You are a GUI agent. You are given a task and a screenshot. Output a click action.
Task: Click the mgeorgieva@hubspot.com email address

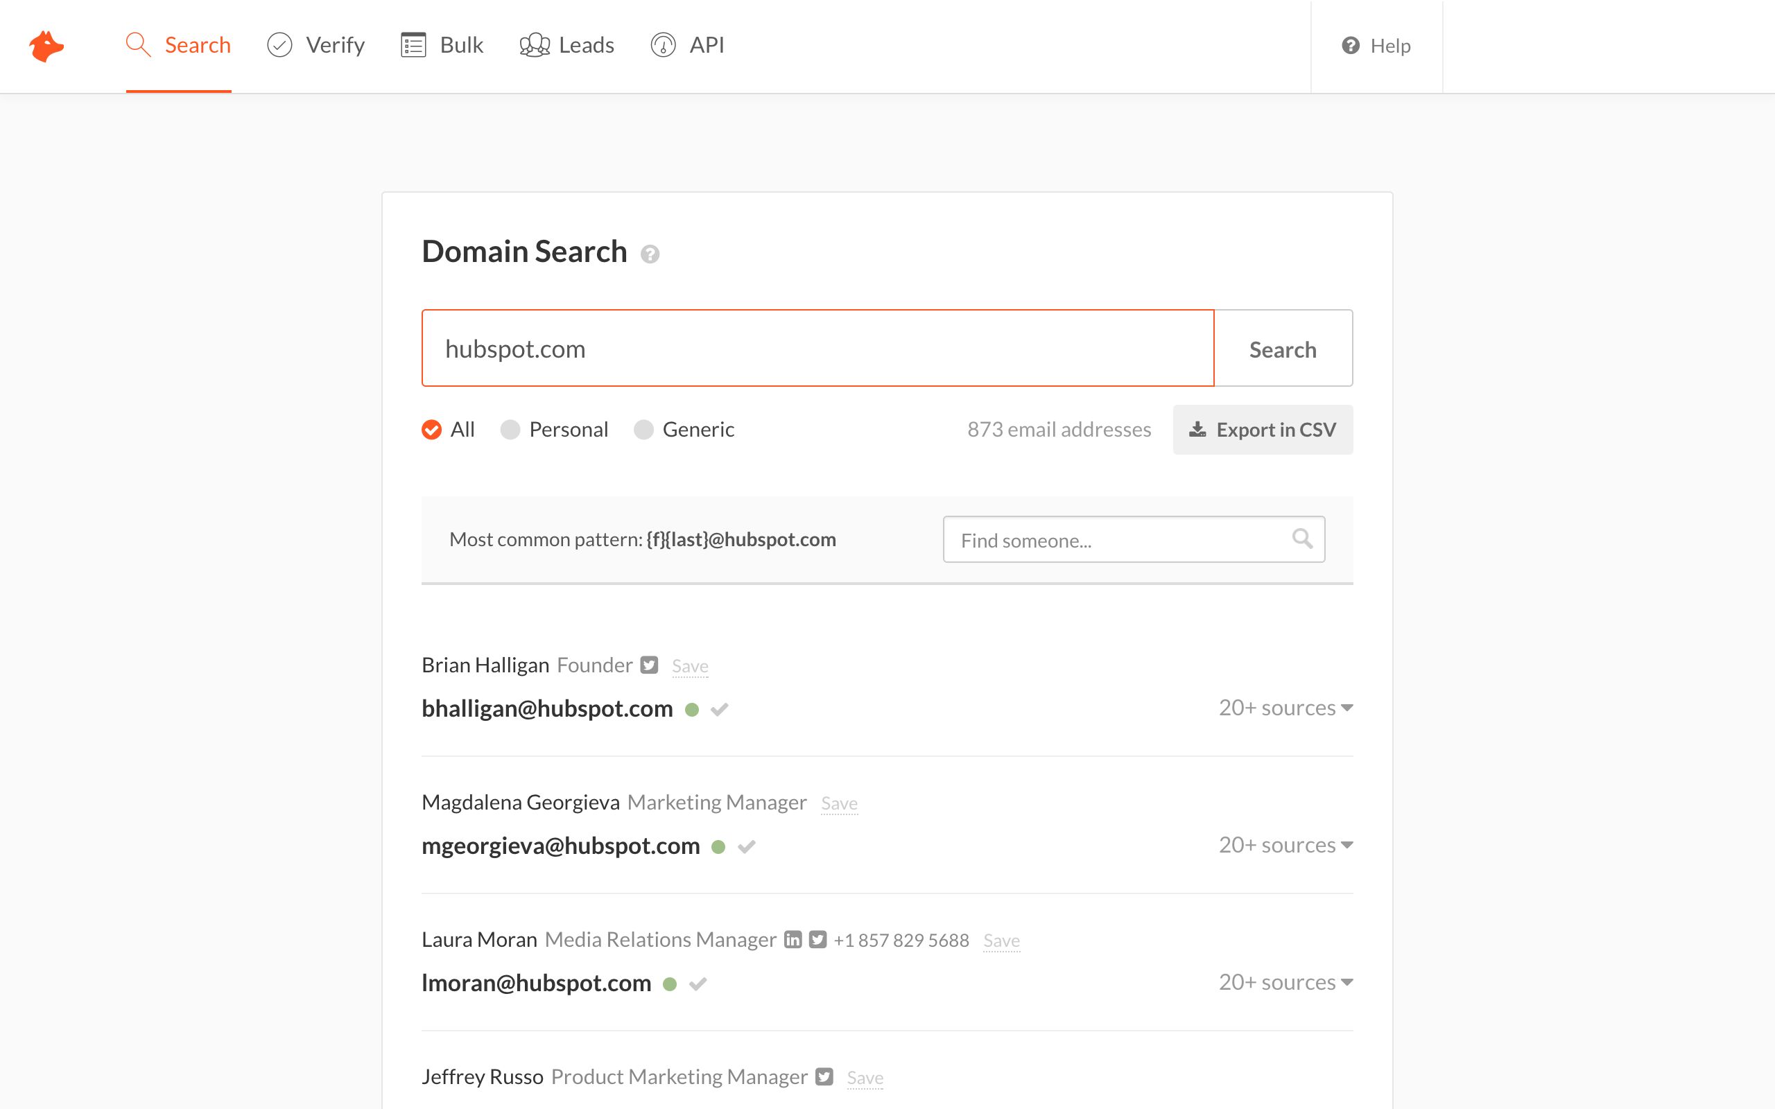(560, 846)
